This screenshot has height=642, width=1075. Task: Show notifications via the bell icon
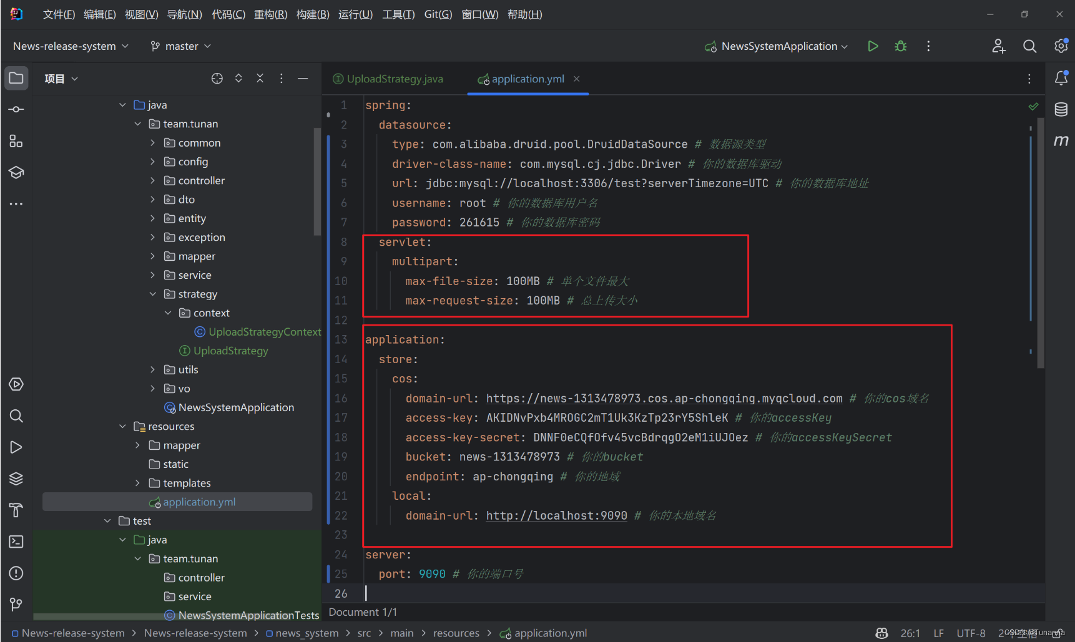tap(1061, 78)
